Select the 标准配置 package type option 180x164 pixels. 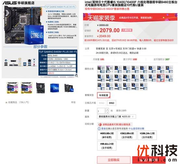click(104, 95)
